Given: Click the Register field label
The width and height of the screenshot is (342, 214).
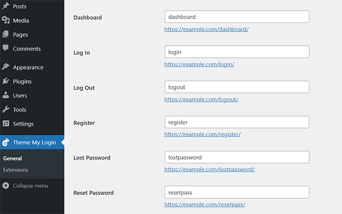Looking at the screenshot, I should coord(84,123).
